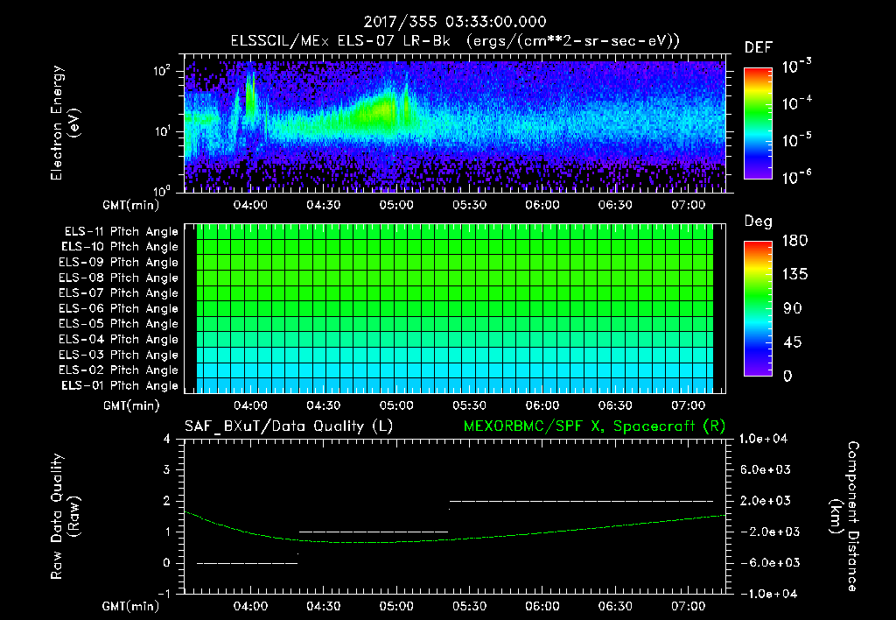Click the 07:00 tick label under bottom panel
This screenshot has height=620, width=896.
coord(688,606)
